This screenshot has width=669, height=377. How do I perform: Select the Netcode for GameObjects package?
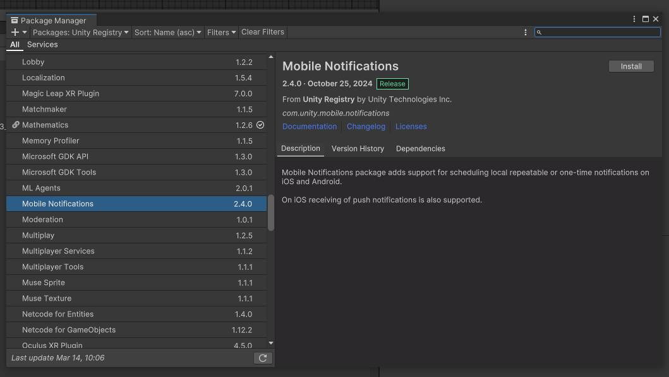(x=136, y=330)
